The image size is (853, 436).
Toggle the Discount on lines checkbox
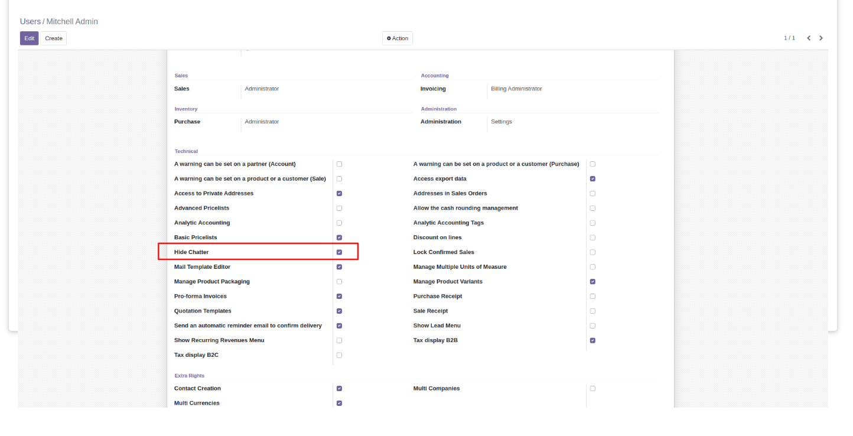(592, 237)
